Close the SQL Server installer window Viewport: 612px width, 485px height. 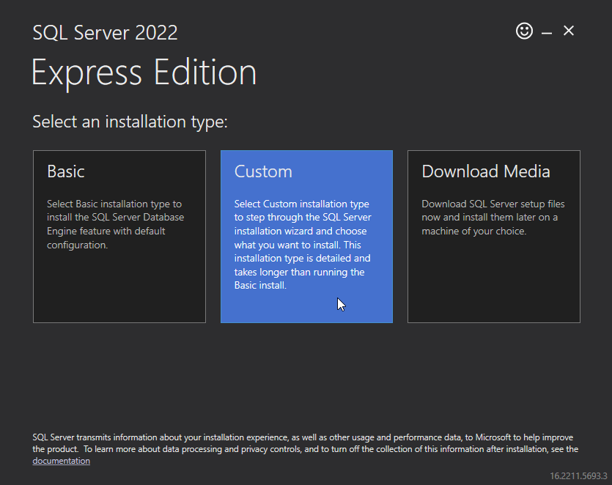tap(569, 31)
